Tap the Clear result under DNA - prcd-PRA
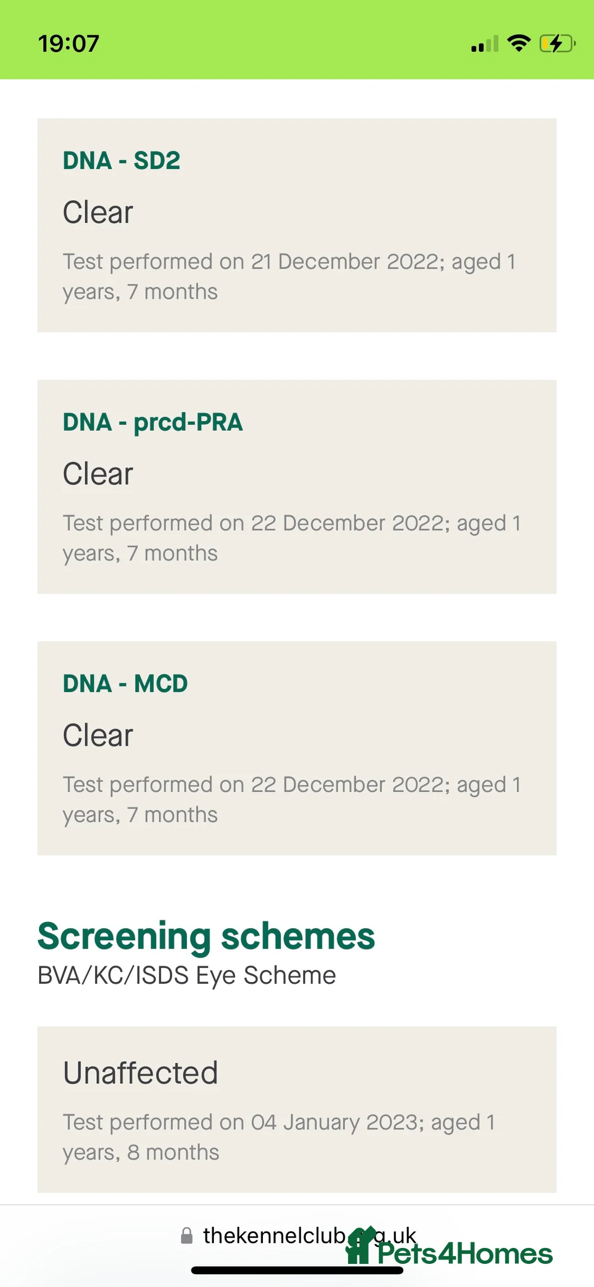Screen dimensions: 594x1287 pos(98,474)
